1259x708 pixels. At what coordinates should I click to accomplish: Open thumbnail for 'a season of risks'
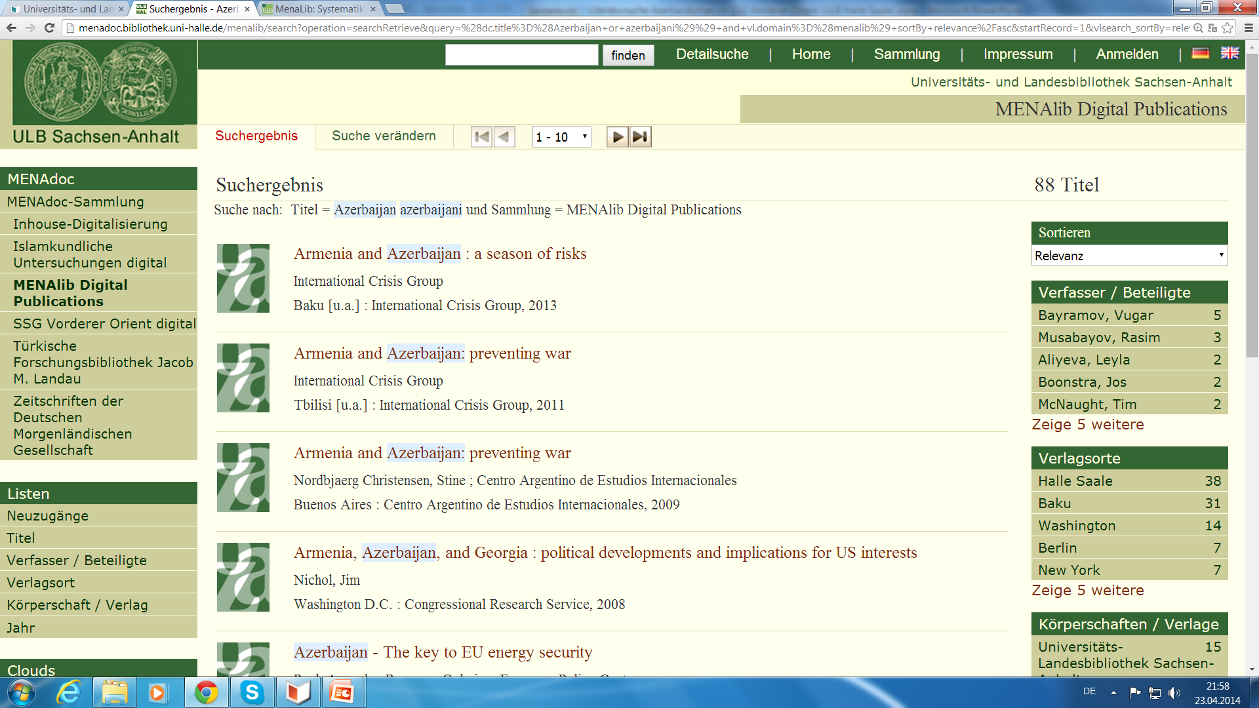[243, 278]
